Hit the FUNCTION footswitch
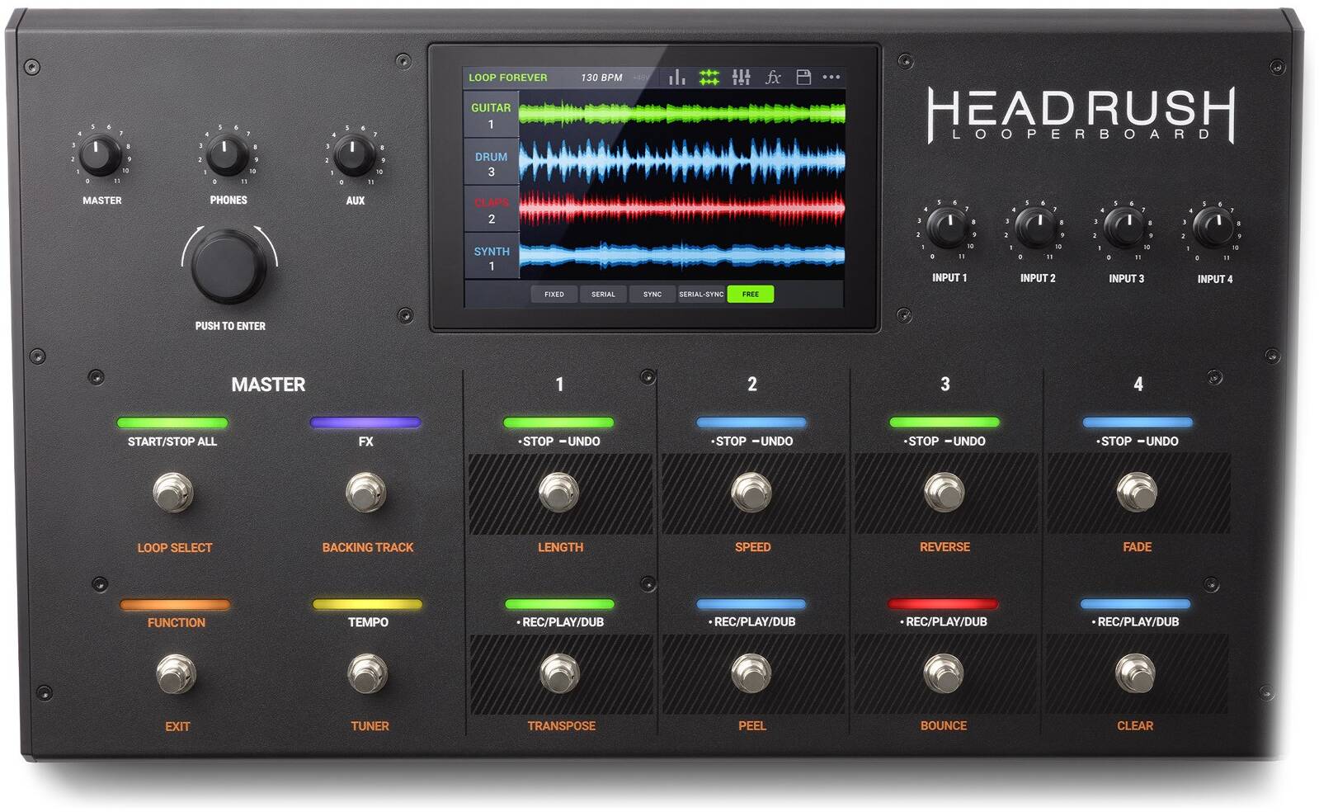Image resolution: width=1319 pixels, height=812 pixels. tap(176, 673)
